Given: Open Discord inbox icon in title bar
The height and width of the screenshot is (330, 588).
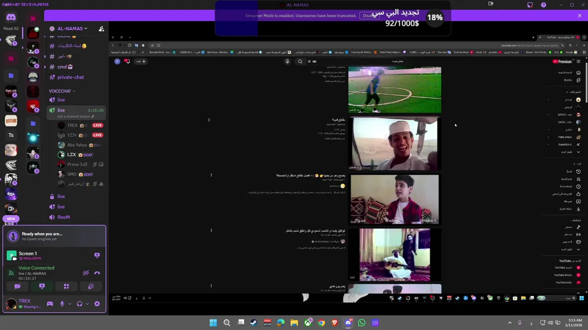Looking at the screenshot, I should [x=530, y=5].
